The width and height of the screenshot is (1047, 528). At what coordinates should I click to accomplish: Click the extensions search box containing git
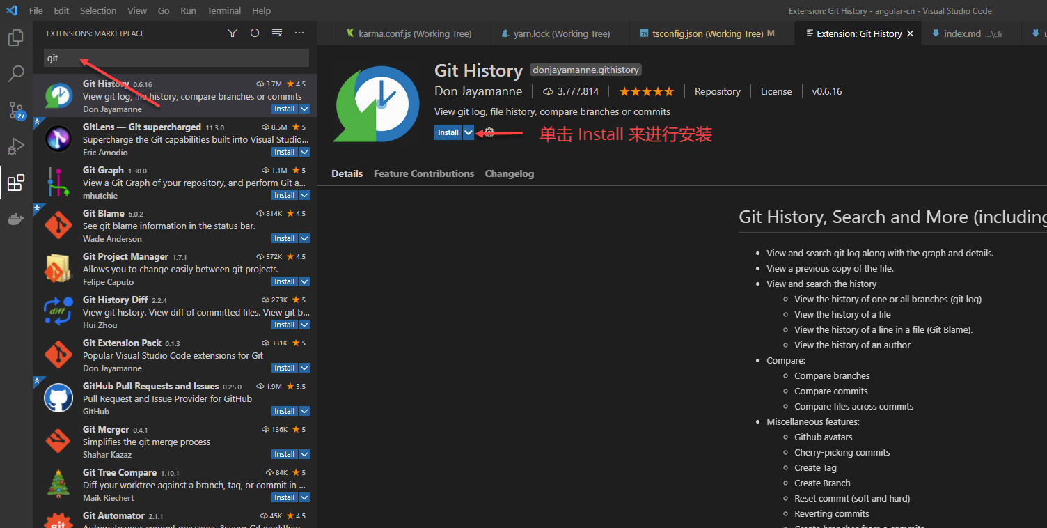[x=176, y=59]
